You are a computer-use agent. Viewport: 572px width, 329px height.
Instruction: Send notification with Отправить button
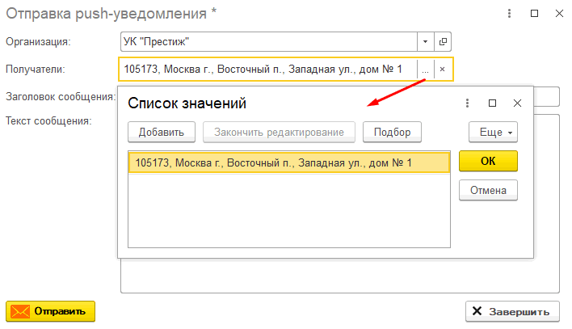click(x=51, y=311)
